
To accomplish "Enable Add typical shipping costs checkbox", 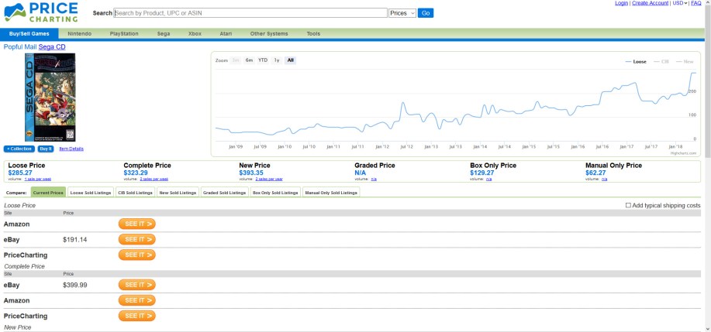I will [x=629, y=205].
